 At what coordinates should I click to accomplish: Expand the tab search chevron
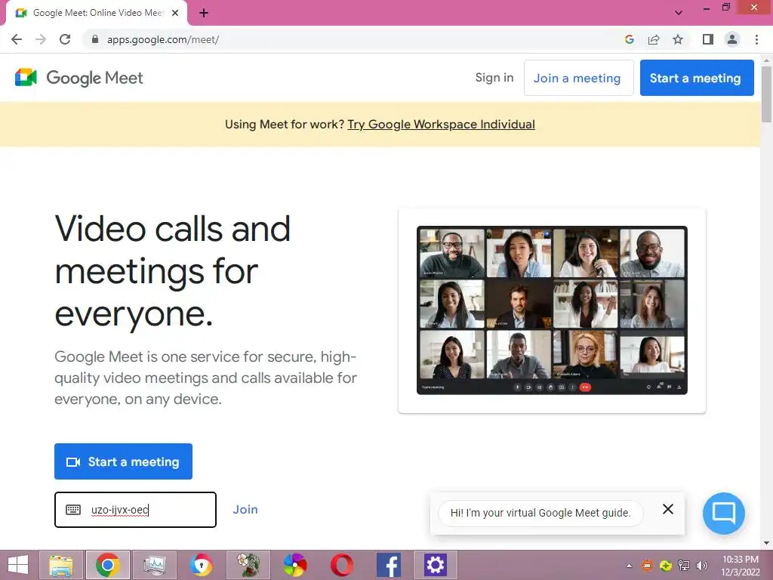[679, 13]
